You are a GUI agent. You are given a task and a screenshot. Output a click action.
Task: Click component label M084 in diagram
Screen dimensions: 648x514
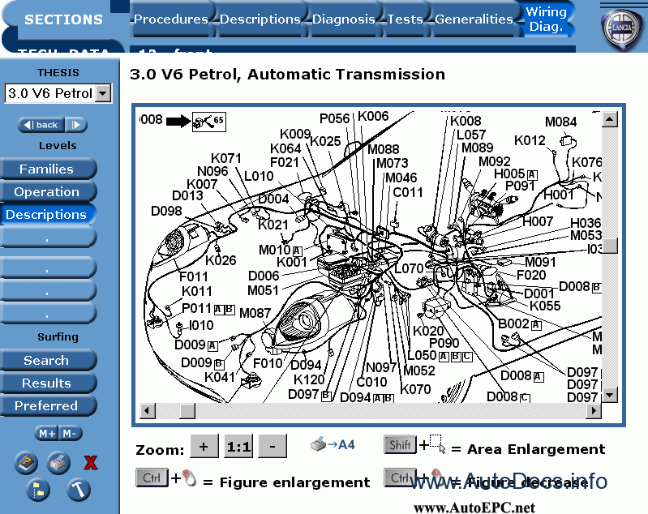(x=560, y=122)
